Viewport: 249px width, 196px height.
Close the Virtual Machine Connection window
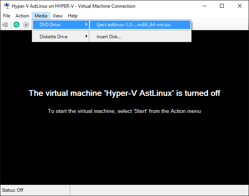point(240,6)
